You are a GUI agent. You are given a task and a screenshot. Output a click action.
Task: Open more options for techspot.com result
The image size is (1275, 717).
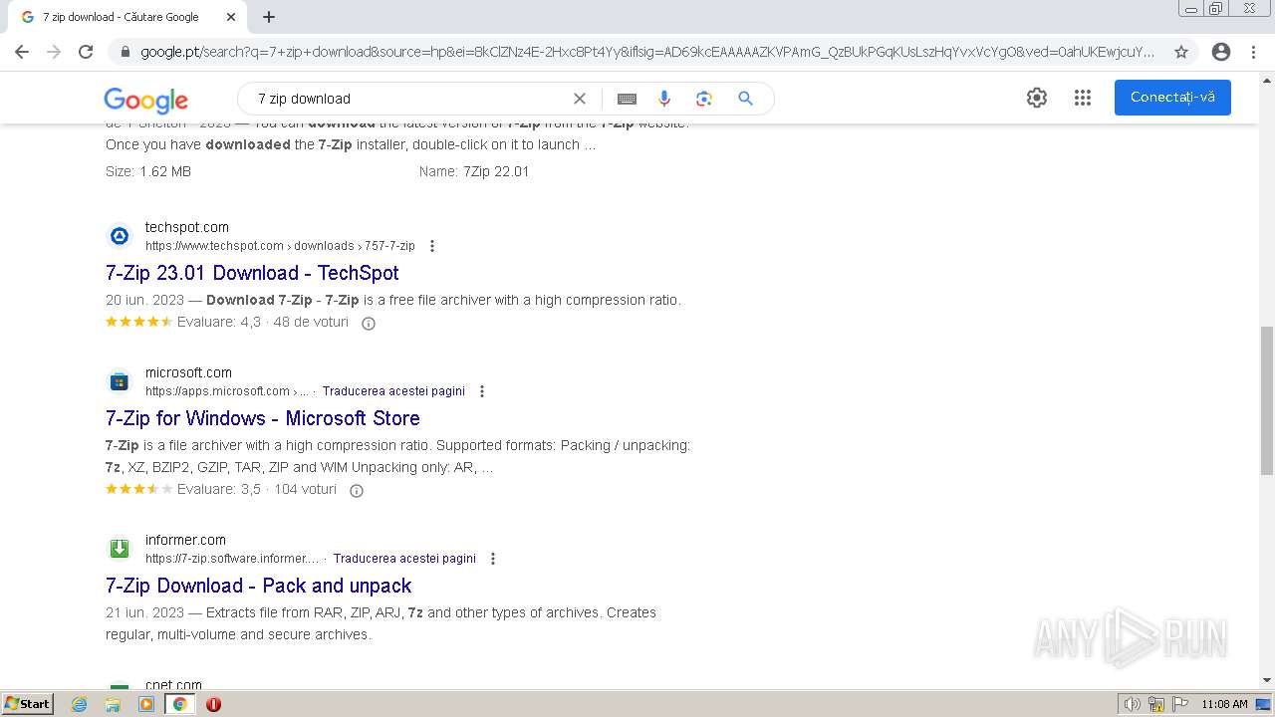pos(431,246)
